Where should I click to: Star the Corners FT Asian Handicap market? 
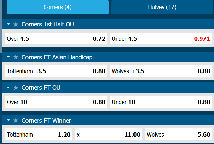click(16, 57)
